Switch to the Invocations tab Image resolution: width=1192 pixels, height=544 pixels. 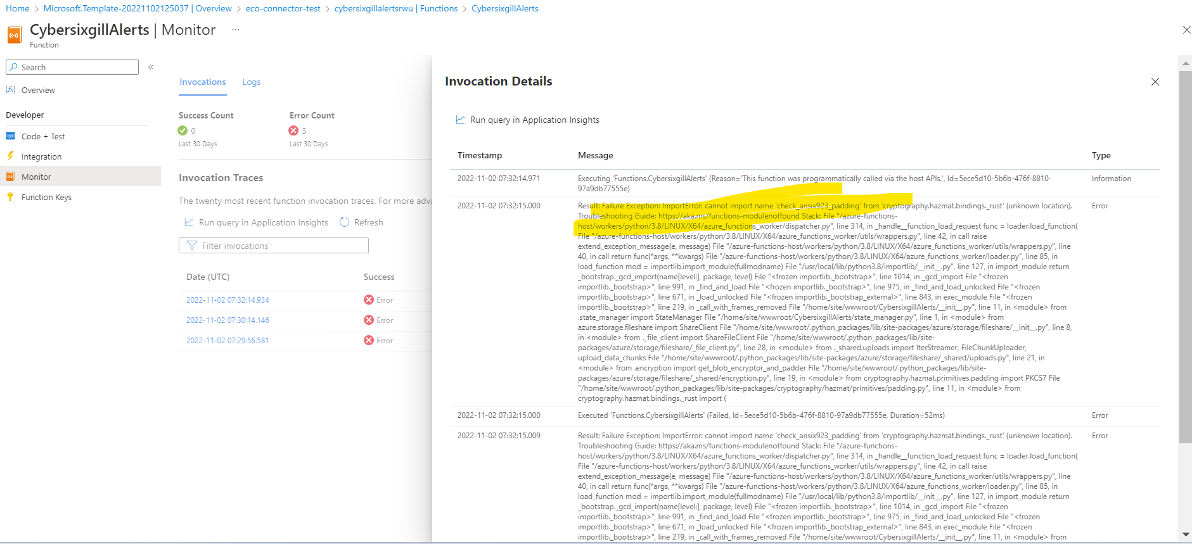(x=203, y=82)
